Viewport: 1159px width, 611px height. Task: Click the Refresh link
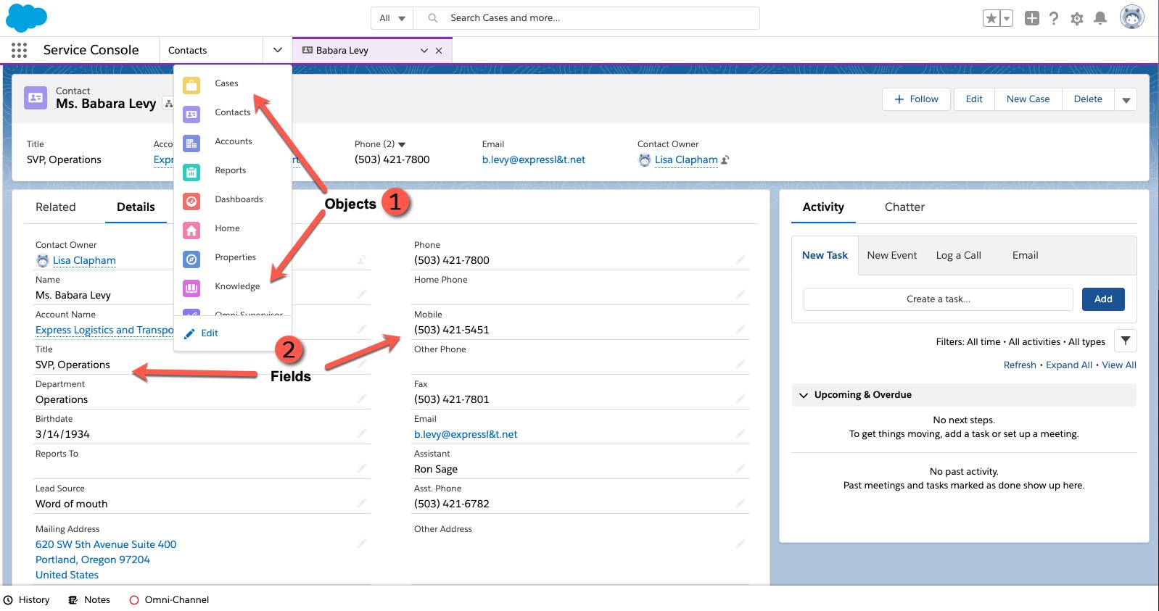[1020, 365]
